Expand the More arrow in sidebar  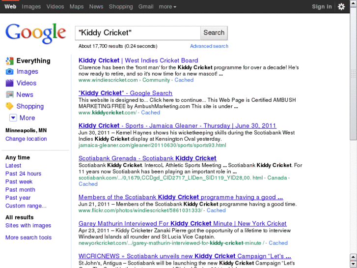click(13, 118)
